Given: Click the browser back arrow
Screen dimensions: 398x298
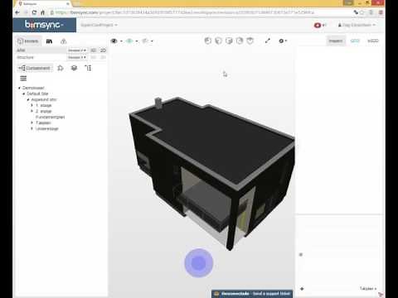Looking at the screenshot, I should click(x=17, y=12).
